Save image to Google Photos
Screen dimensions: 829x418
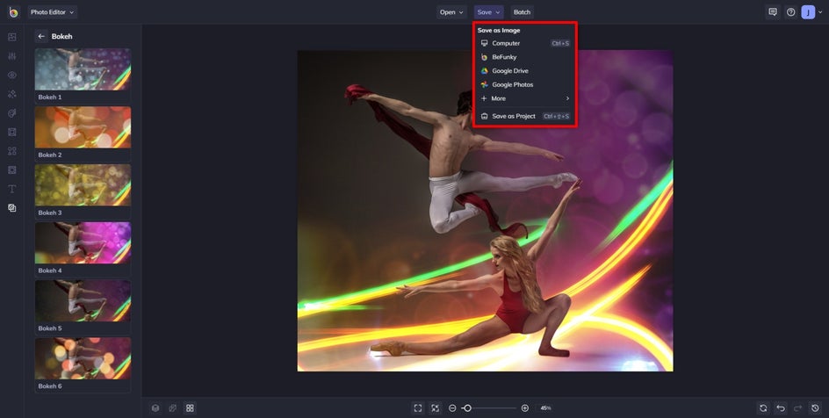click(524, 84)
